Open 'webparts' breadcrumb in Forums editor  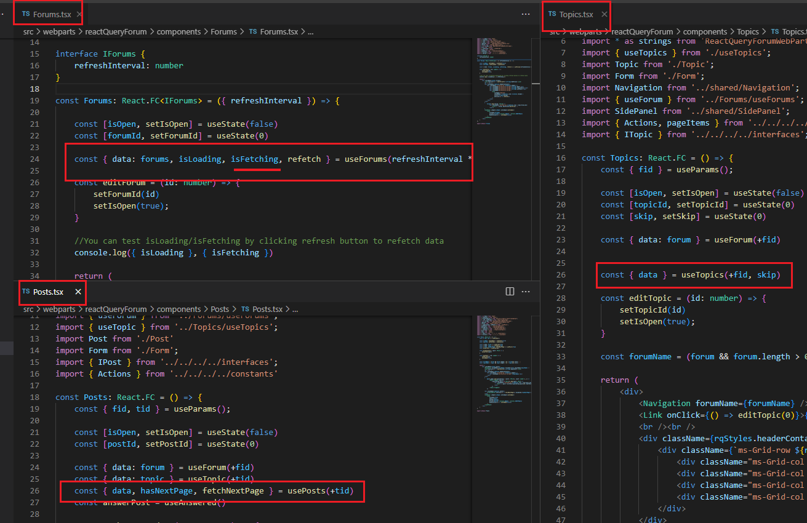(58, 31)
